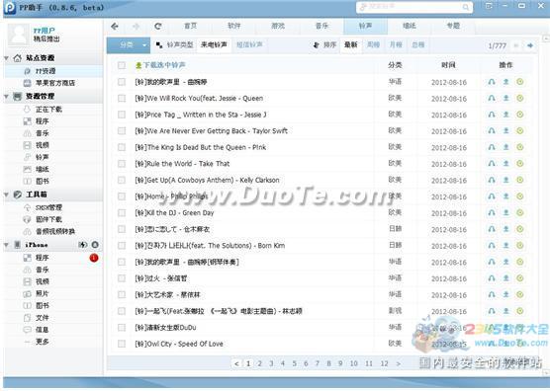The height and width of the screenshot is (391, 550).
Task: Go to page 2 in pagination
Action: tap(260, 363)
